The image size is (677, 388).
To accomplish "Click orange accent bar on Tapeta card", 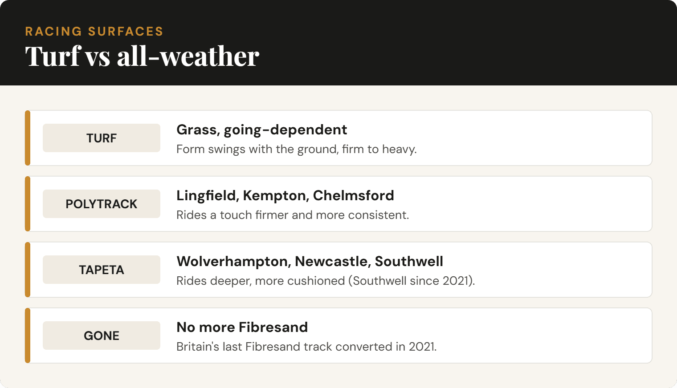I will click(28, 270).
